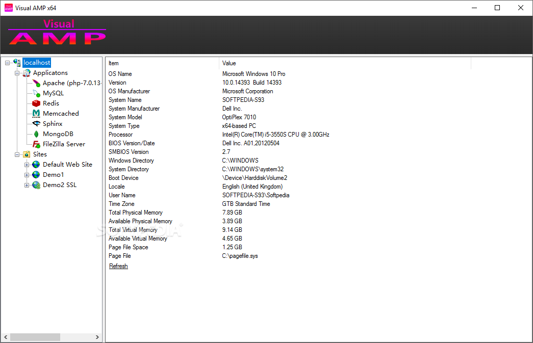Select the Sphinx tree entry
The image size is (533, 343).
[x=53, y=124]
